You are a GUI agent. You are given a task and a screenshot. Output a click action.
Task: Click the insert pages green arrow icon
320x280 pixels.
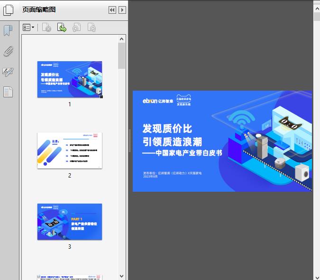[62, 28]
